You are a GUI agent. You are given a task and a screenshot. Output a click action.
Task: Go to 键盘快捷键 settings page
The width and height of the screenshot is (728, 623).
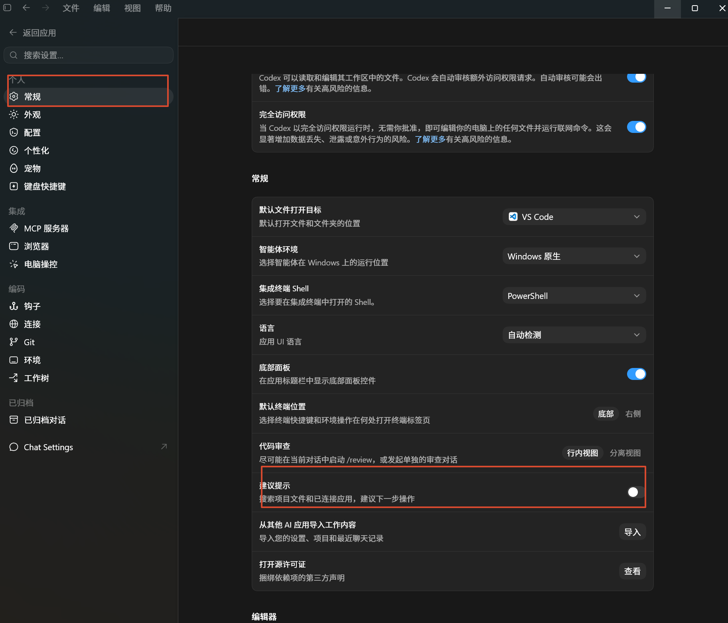pos(89,186)
